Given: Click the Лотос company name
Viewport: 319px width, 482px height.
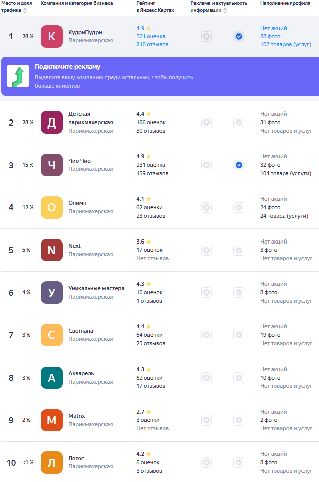Looking at the screenshot, I should pos(76,458).
